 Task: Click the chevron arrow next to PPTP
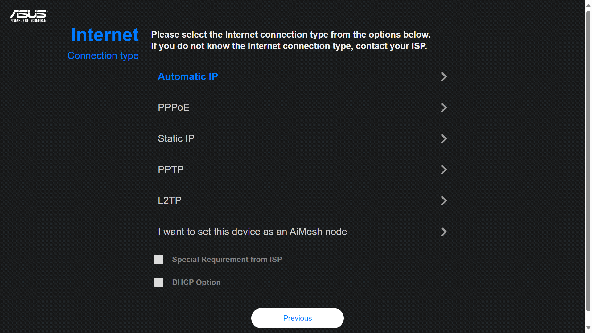coord(444,170)
